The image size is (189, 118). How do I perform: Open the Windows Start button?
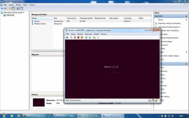[x=4, y=116]
